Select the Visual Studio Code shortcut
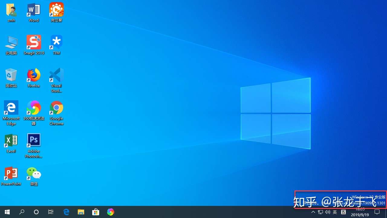This screenshot has width=387, height=218. coord(56,80)
